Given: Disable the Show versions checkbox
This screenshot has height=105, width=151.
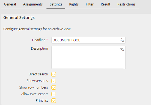Looking at the screenshot, I should click(x=54, y=81).
